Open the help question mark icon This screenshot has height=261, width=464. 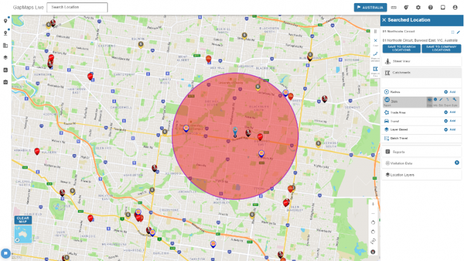click(x=430, y=8)
